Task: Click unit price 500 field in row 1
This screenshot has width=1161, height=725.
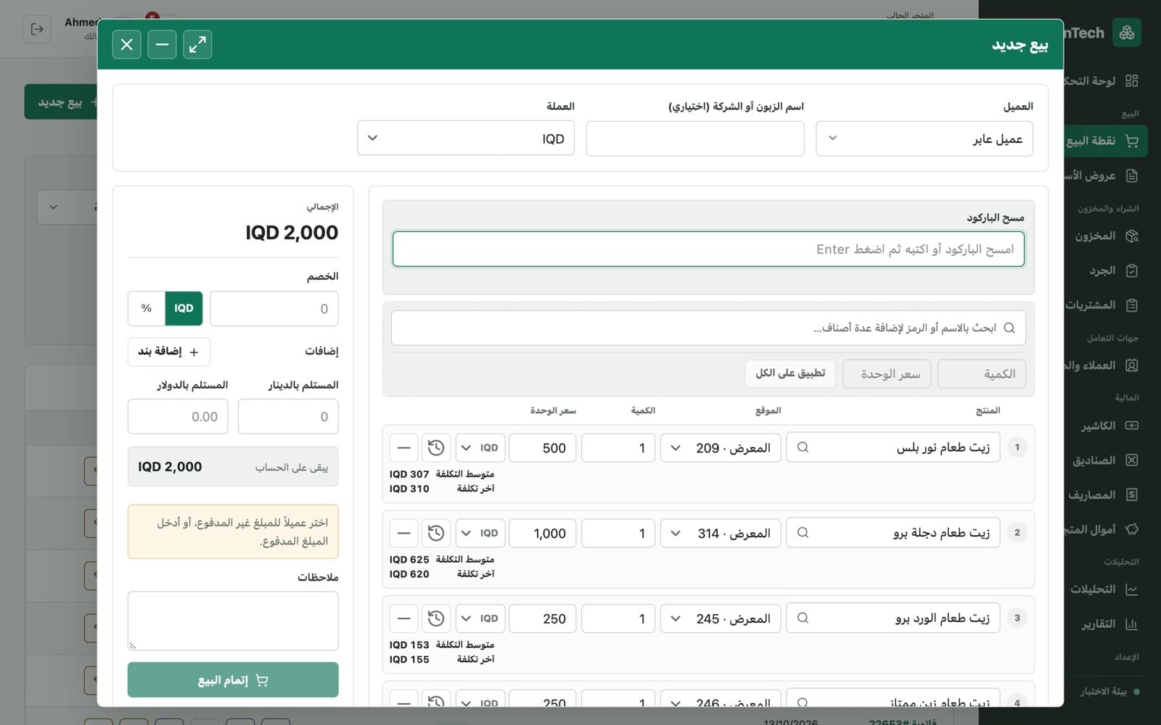Action: click(x=543, y=448)
